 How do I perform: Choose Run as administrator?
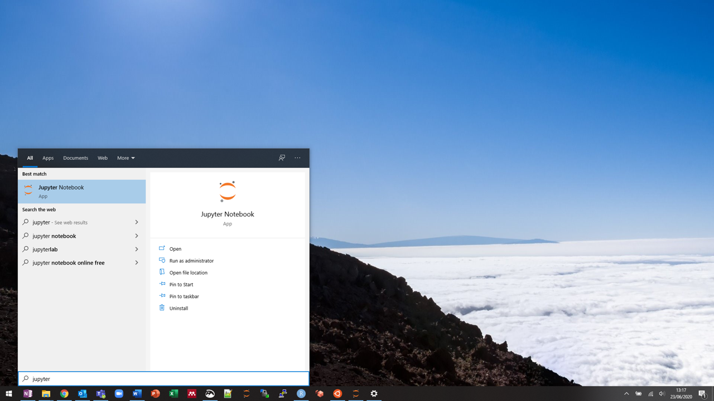191,261
